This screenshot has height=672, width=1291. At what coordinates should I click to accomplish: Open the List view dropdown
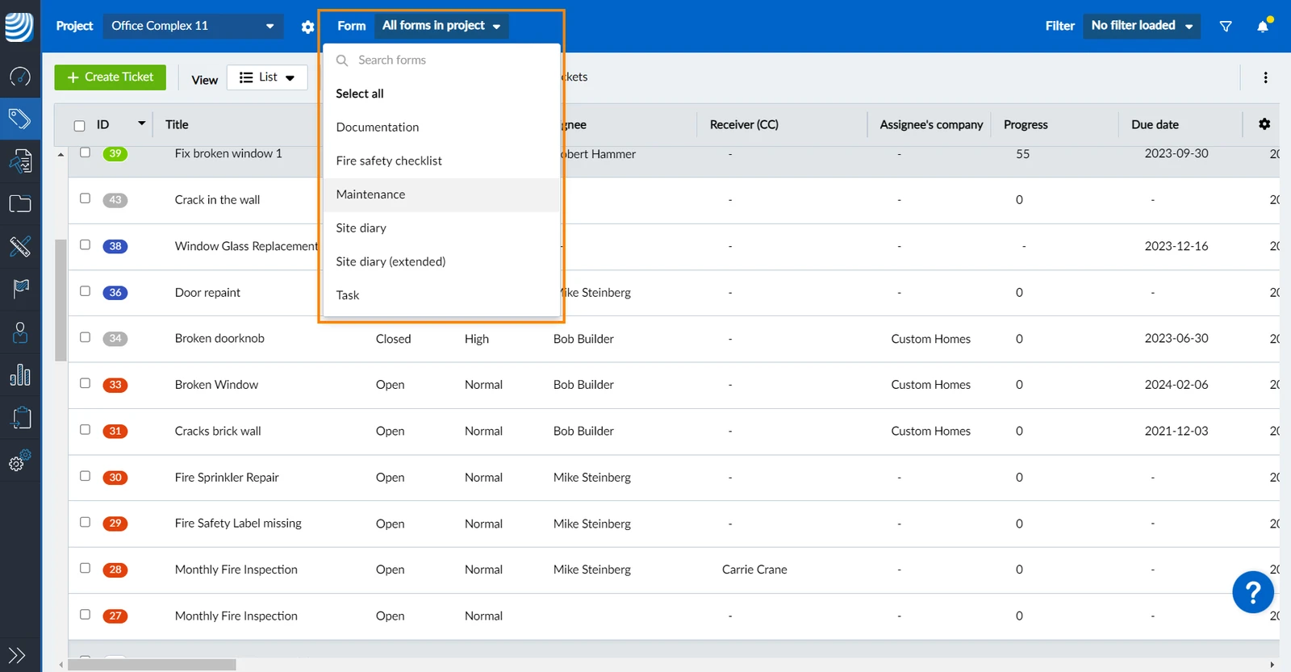click(267, 77)
